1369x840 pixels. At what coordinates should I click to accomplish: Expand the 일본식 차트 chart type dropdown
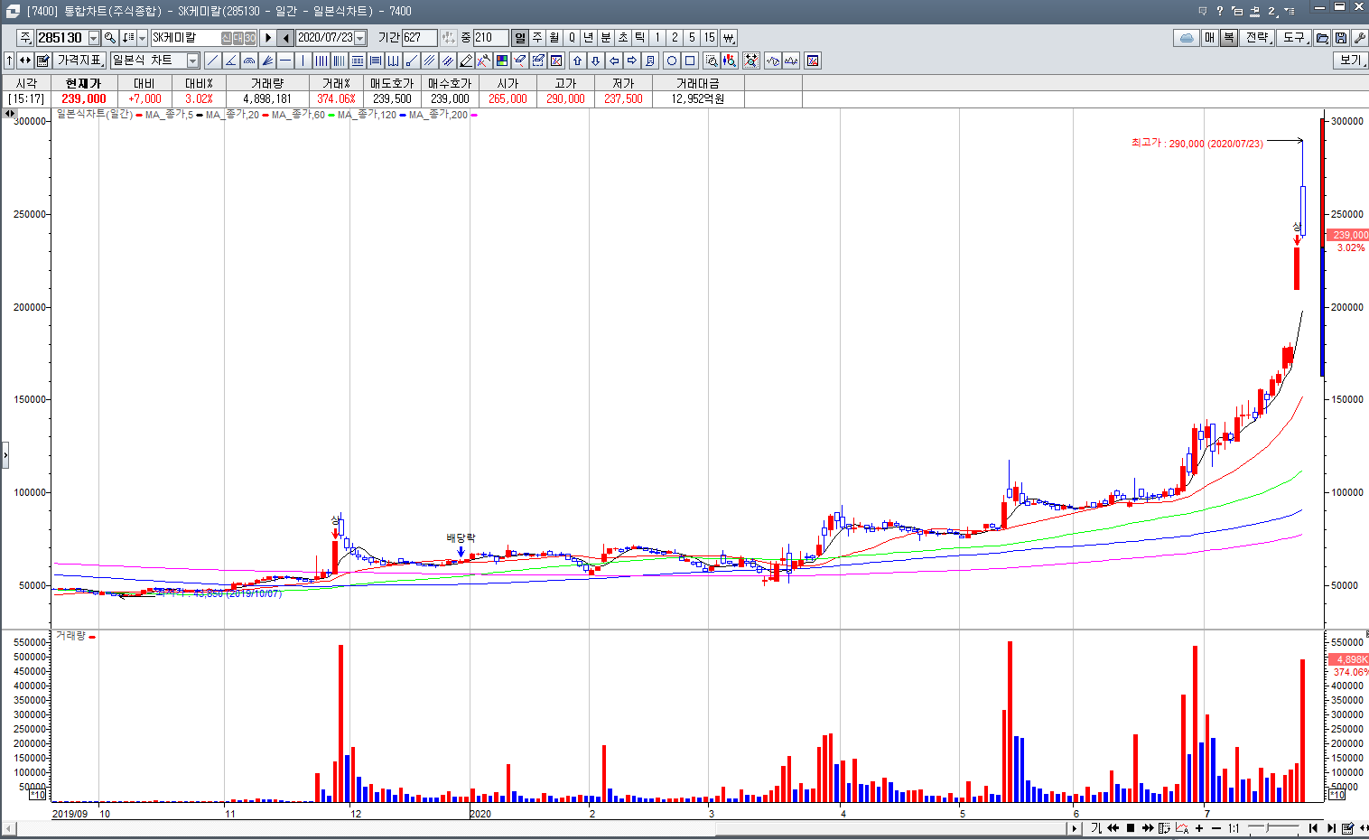(192, 61)
